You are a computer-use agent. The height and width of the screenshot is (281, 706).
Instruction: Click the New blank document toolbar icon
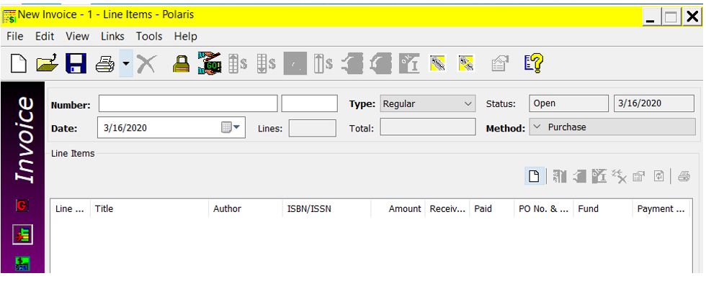point(19,64)
